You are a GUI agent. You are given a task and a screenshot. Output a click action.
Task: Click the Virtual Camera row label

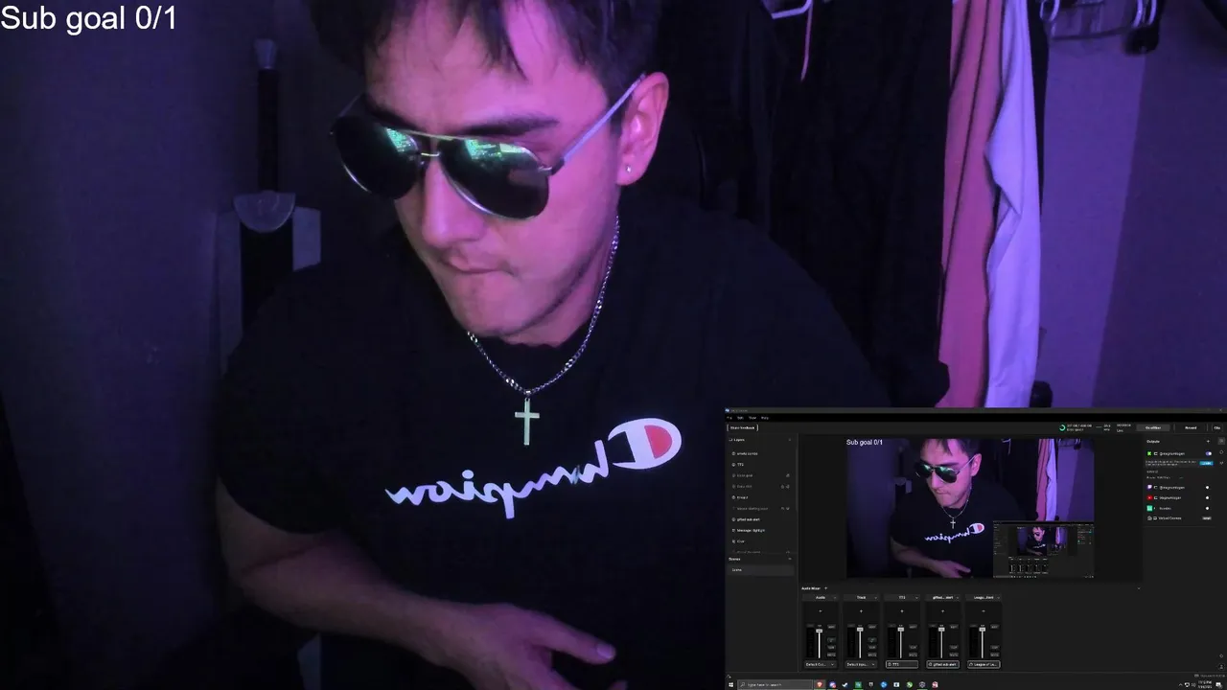point(1169,518)
